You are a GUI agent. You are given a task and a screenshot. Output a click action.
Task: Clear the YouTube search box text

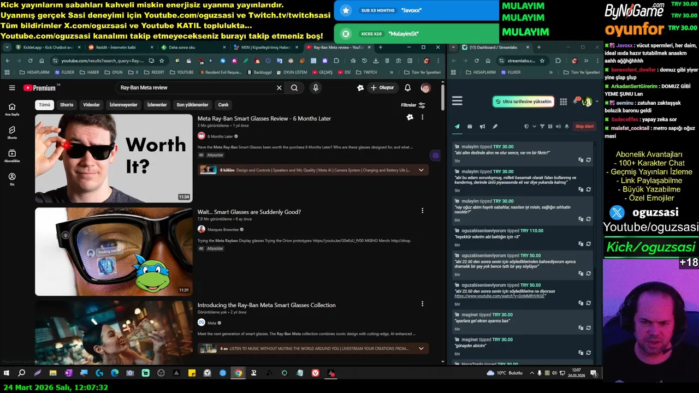click(279, 88)
